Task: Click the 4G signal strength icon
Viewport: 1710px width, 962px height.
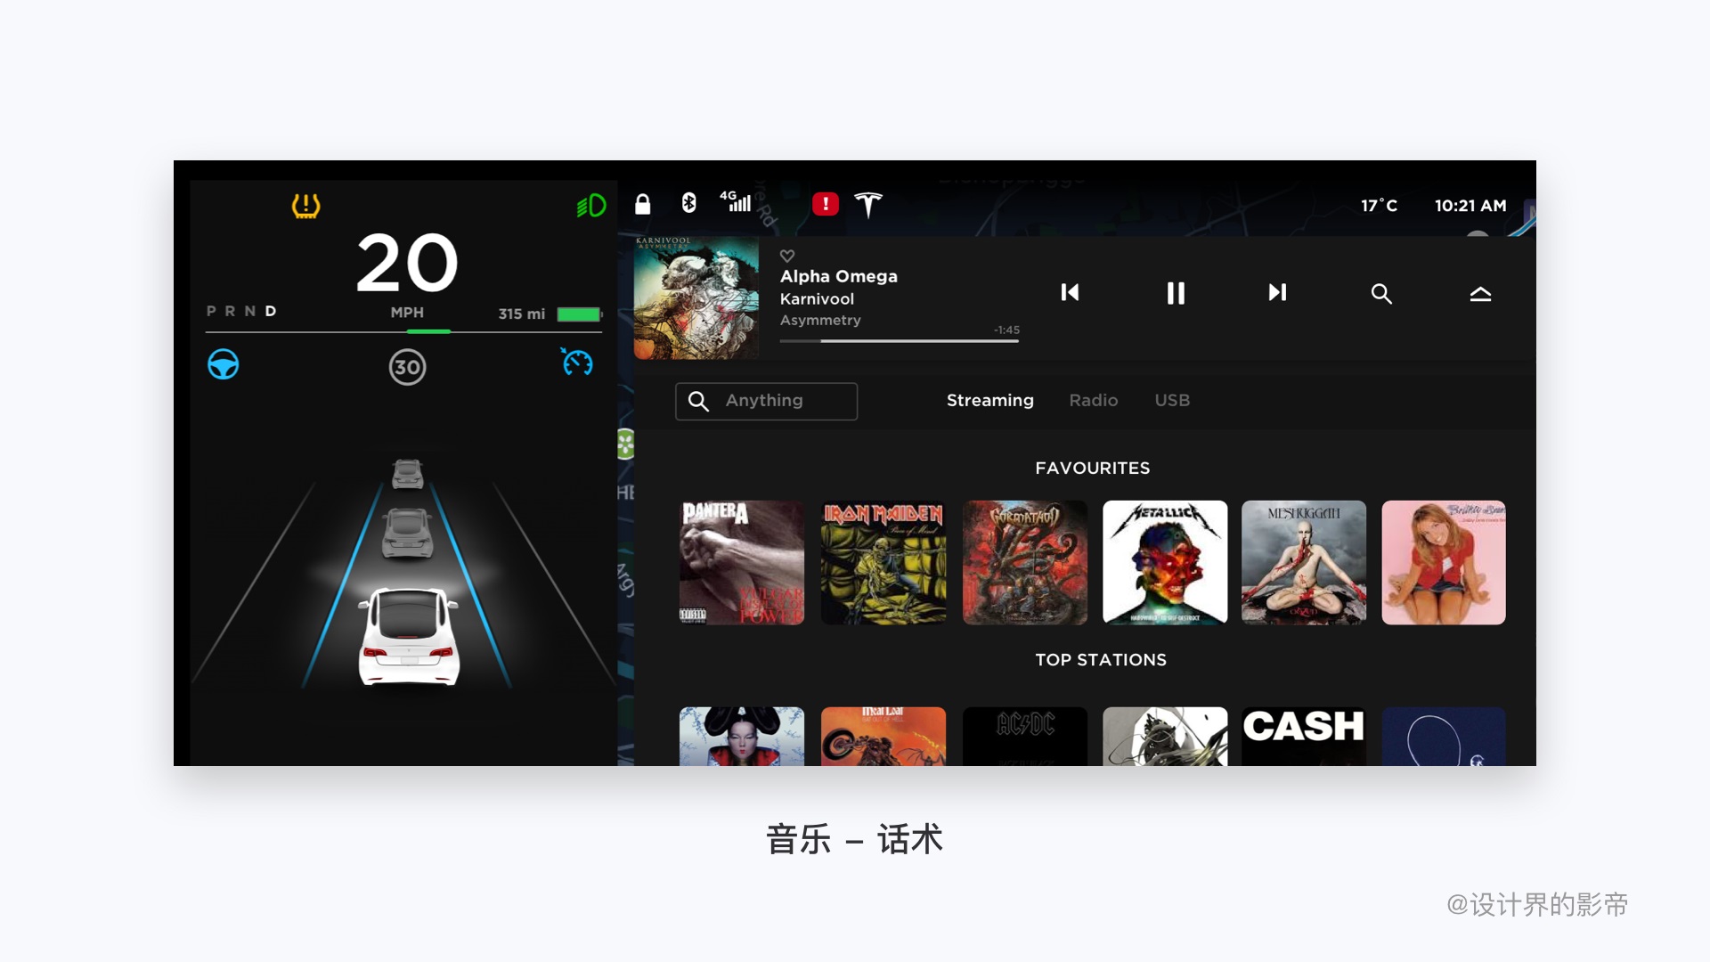Action: 734,202
